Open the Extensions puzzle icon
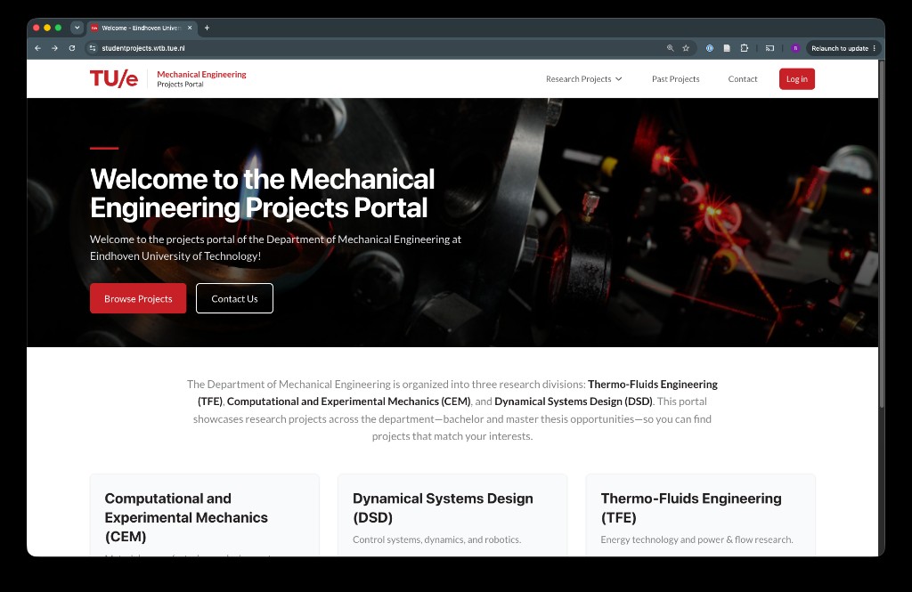This screenshot has width=912, height=592. click(x=744, y=48)
